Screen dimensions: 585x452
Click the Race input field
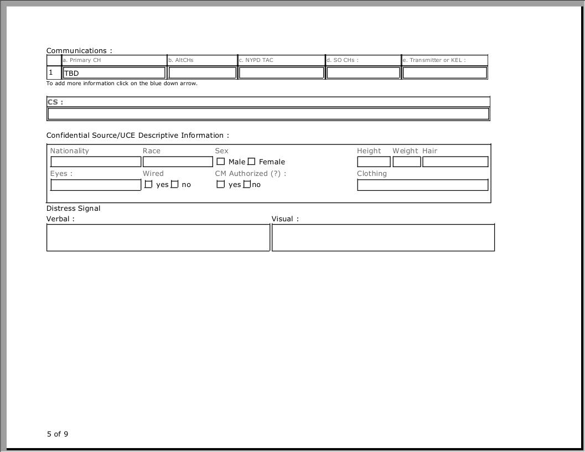point(178,162)
